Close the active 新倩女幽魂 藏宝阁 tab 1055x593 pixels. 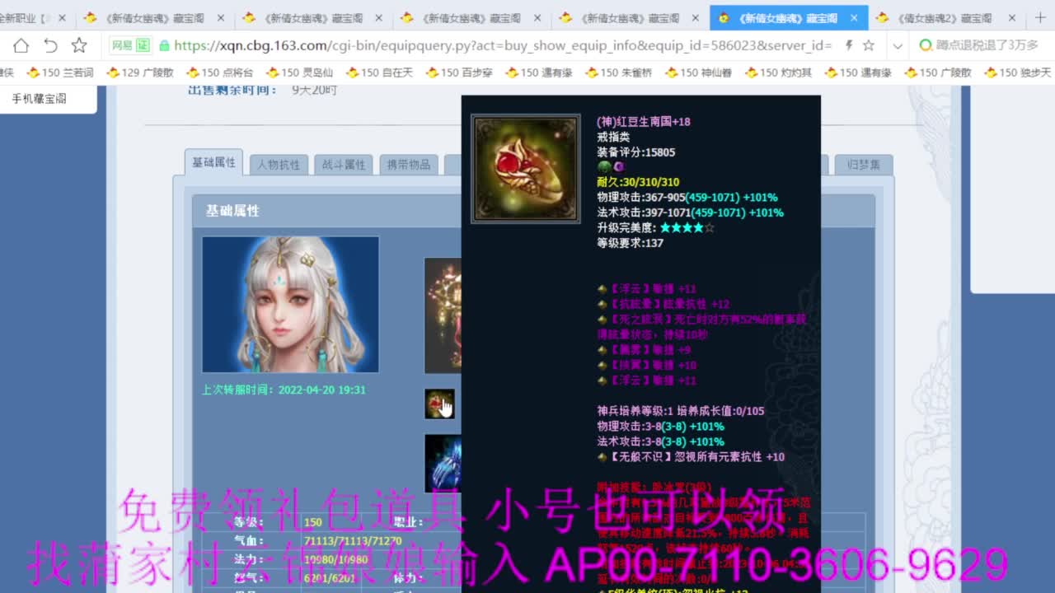click(854, 17)
